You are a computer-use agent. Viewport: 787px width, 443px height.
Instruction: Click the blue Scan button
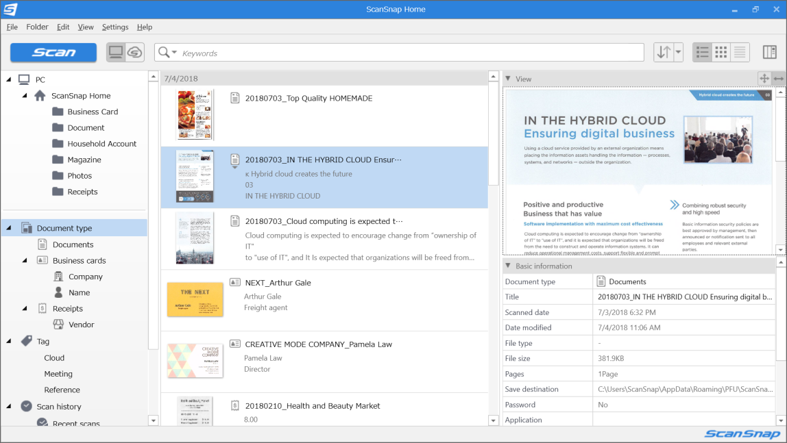coord(53,53)
